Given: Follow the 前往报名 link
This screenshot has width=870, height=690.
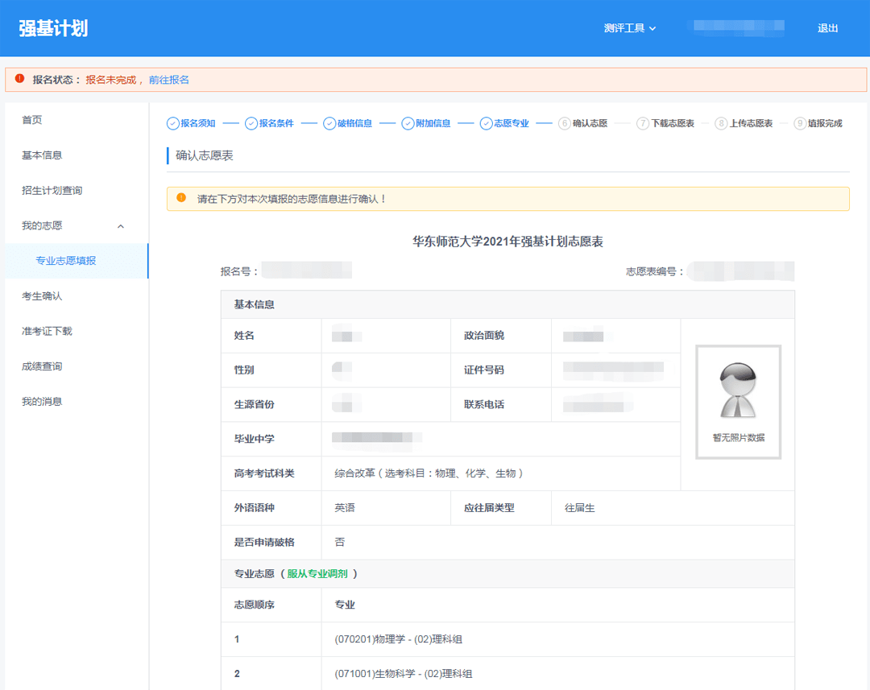Looking at the screenshot, I should (x=169, y=80).
